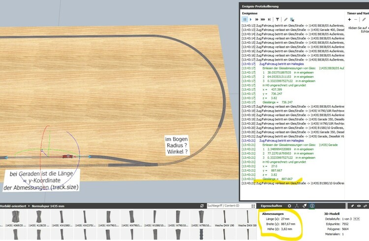Viewport: 369px width, 241px height.
Task: Click the Vorbild-orientiert breadcrumb
Action: (x=13, y=206)
